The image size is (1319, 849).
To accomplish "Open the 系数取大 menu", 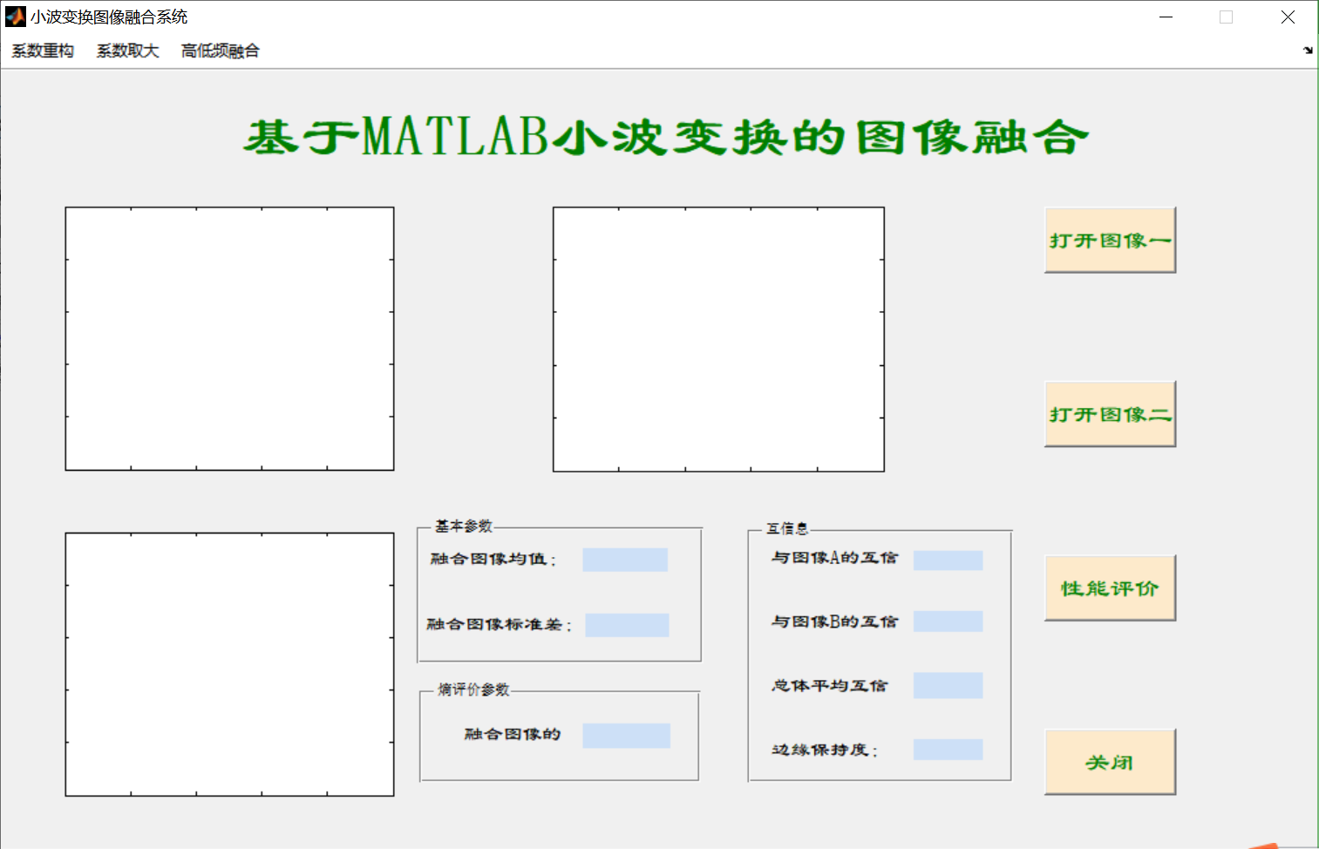I will (x=127, y=51).
